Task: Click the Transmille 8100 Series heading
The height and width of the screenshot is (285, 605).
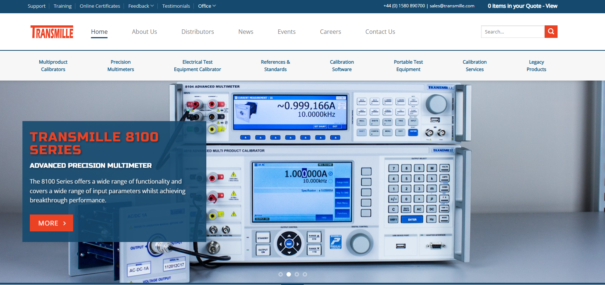Action: click(x=94, y=143)
